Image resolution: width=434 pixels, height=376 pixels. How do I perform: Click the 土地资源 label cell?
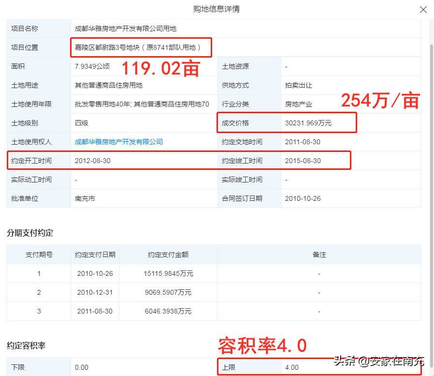pyautogui.click(x=249, y=66)
